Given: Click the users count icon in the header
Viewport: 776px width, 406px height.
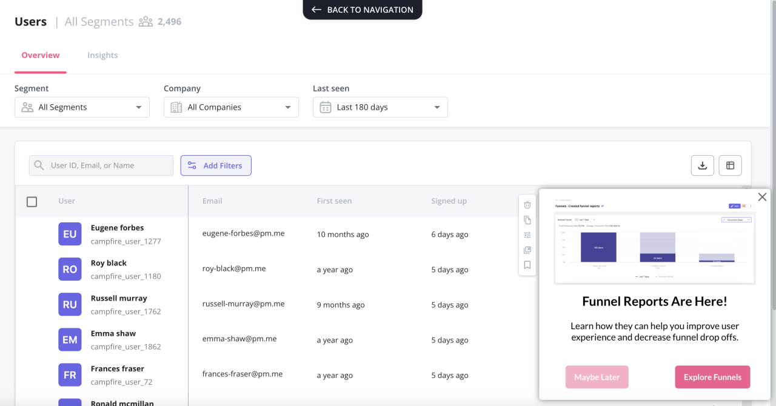Looking at the screenshot, I should [x=144, y=21].
